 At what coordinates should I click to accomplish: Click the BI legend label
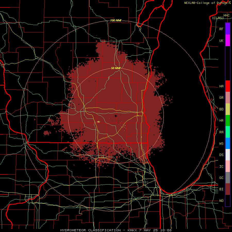pos(221,189)
